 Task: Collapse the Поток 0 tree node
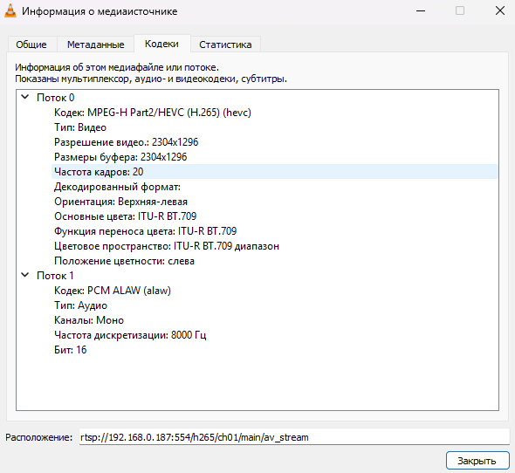(25, 97)
